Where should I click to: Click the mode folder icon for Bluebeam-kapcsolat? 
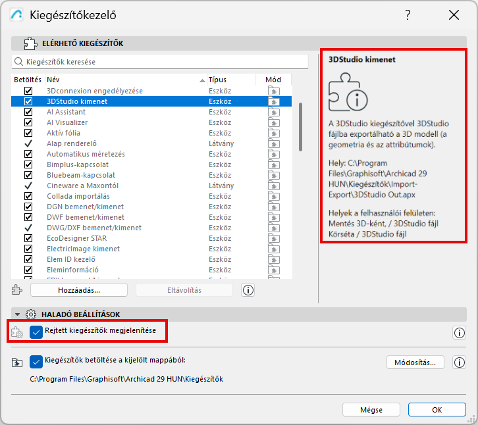tap(274, 175)
